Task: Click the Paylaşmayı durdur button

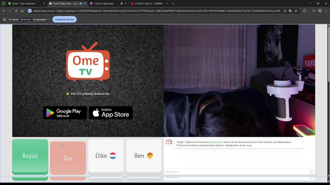Action: pyautogui.click(x=64, y=20)
